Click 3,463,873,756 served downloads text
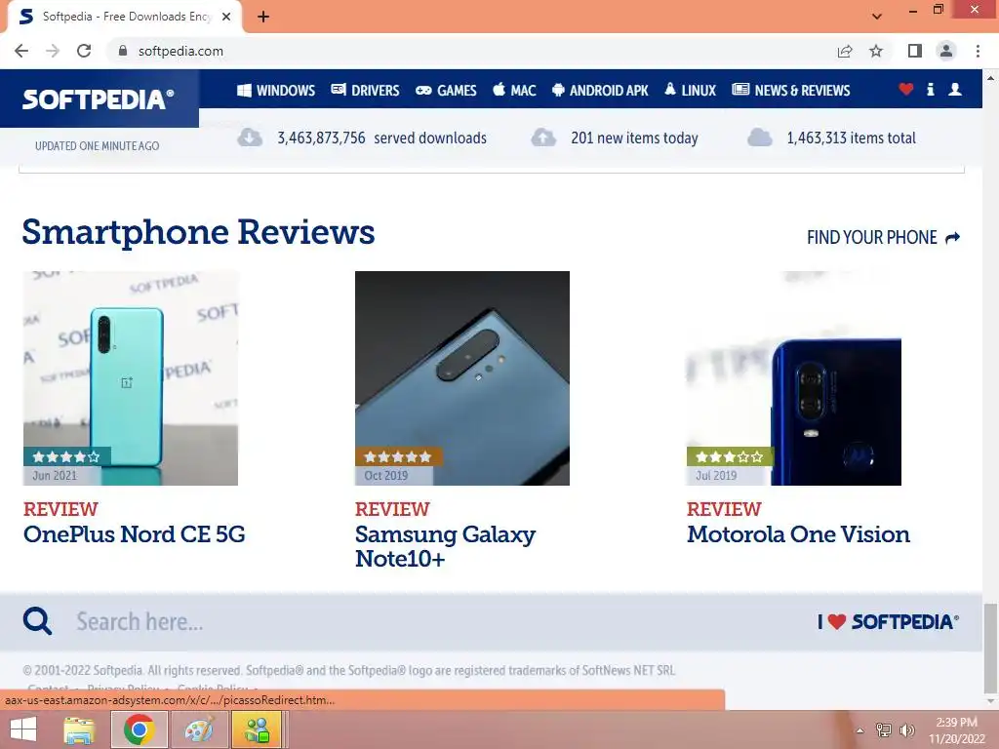The height and width of the screenshot is (749, 999). [x=381, y=138]
